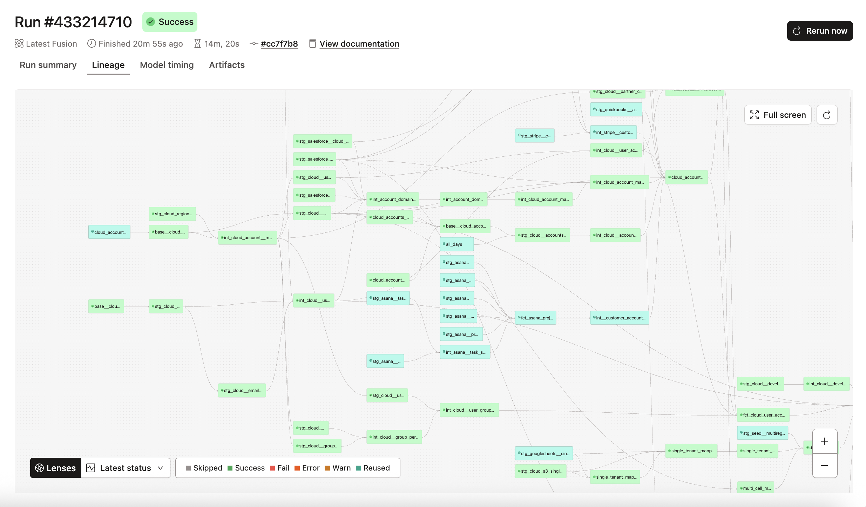This screenshot has height=507, width=866.
Task: Click the zoom out minus icon
Action: [x=824, y=466]
